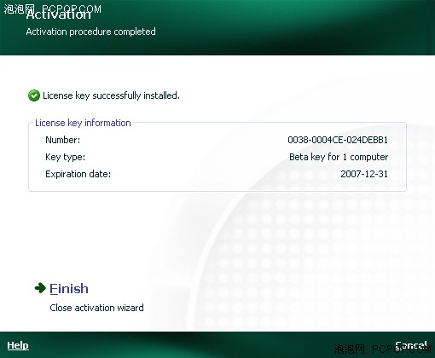Click the 'License key successfully installed.' message

pyautogui.click(x=111, y=95)
